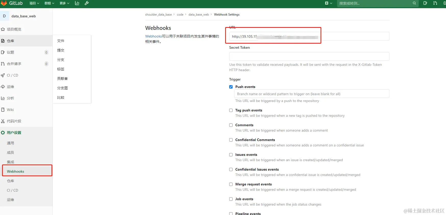This screenshot has width=446, height=215.
Task: Click the home icon beside 项目概览
Action: [x=3, y=29]
